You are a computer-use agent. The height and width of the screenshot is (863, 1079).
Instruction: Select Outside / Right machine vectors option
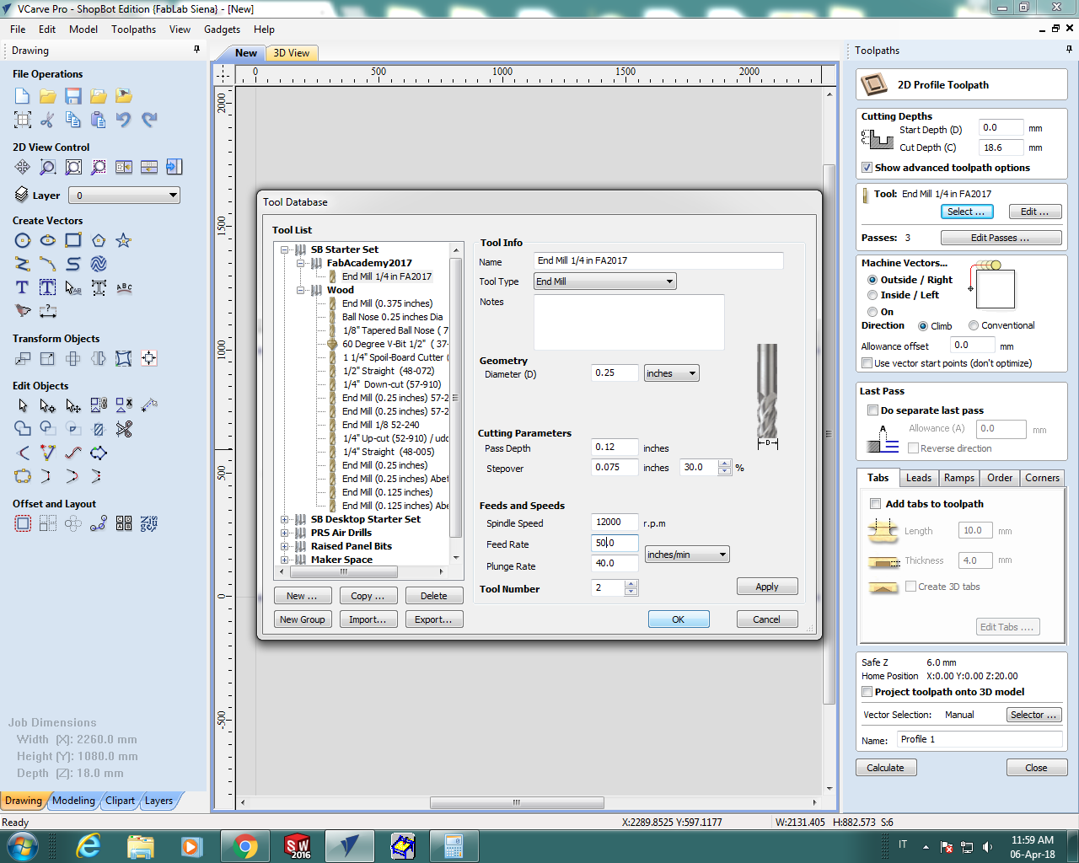(872, 280)
